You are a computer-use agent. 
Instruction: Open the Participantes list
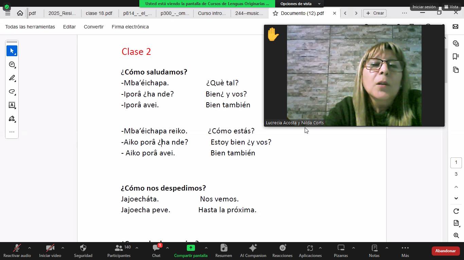click(x=119, y=251)
